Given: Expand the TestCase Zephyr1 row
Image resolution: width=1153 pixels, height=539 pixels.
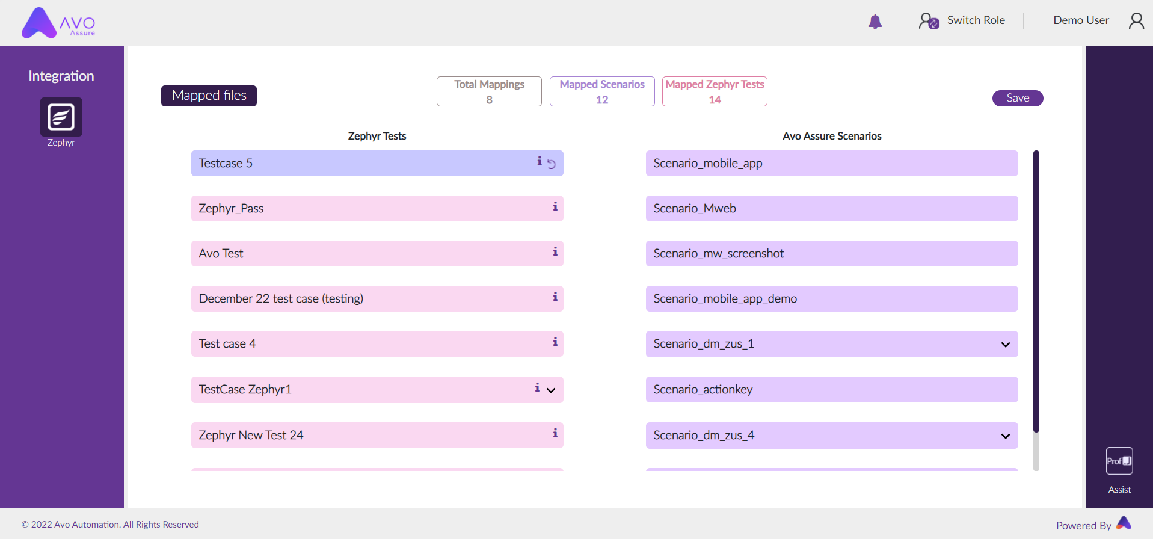Looking at the screenshot, I should 551,390.
